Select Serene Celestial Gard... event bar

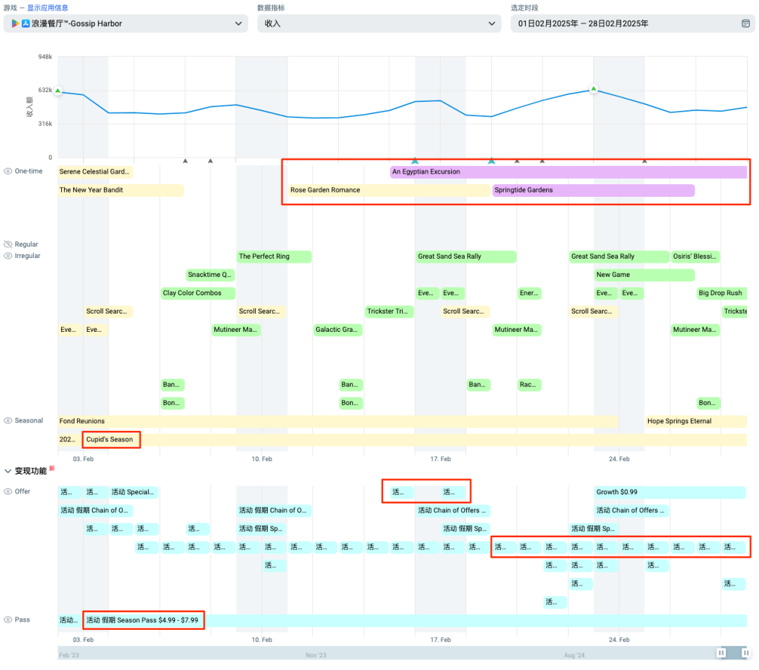point(95,172)
